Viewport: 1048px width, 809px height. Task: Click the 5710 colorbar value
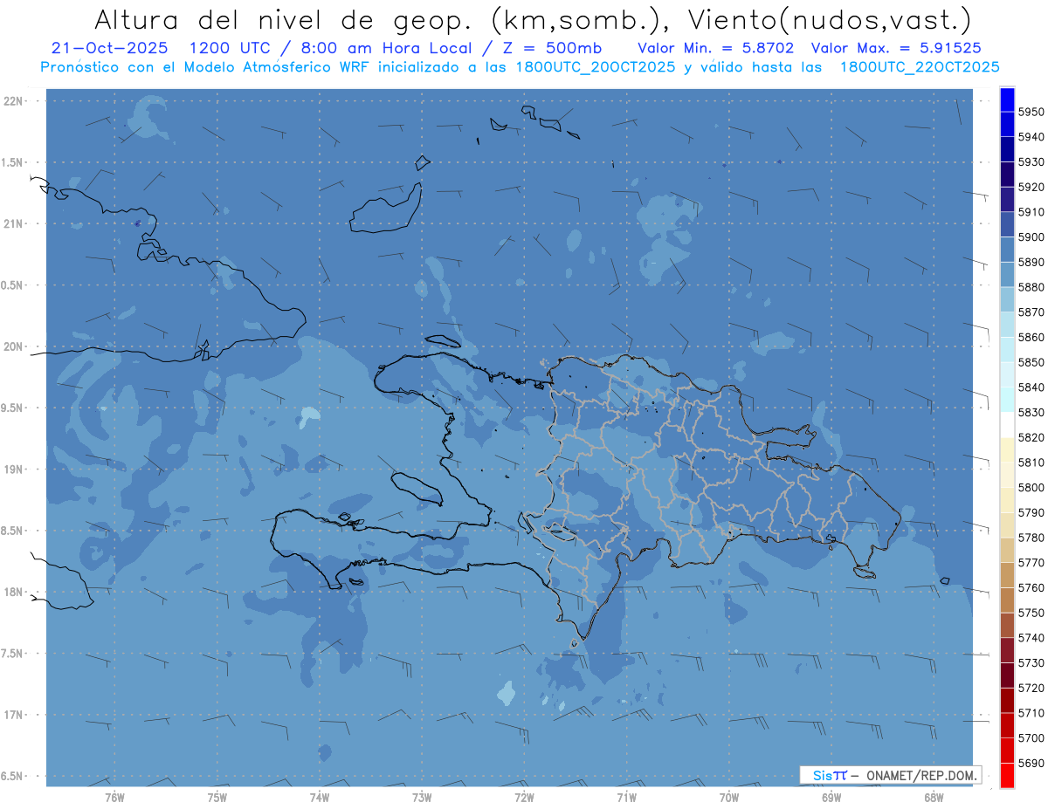[x=1031, y=713]
